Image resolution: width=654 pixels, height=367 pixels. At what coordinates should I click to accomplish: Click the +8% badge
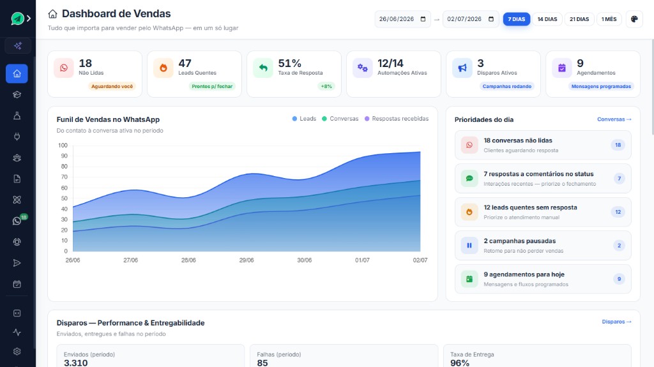point(326,86)
